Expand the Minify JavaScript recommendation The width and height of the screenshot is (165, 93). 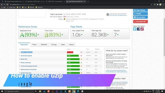pos(26,63)
